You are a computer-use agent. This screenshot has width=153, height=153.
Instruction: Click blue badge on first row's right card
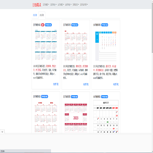(x=105, y=25)
